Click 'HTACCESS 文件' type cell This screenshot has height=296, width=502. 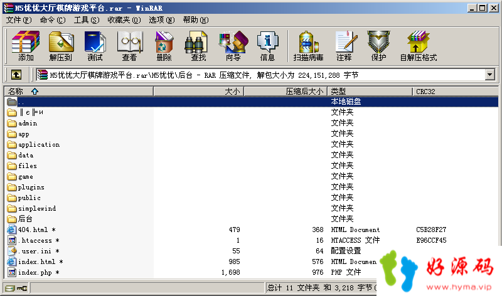click(x=355, y=240)
